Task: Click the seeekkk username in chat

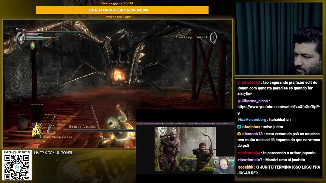Action: click(x=246, y=167)
